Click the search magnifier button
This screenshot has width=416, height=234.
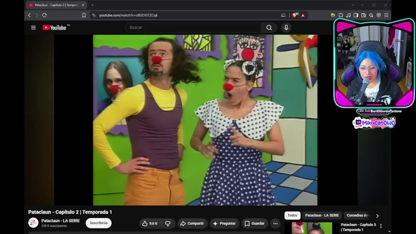coord(269,28)
